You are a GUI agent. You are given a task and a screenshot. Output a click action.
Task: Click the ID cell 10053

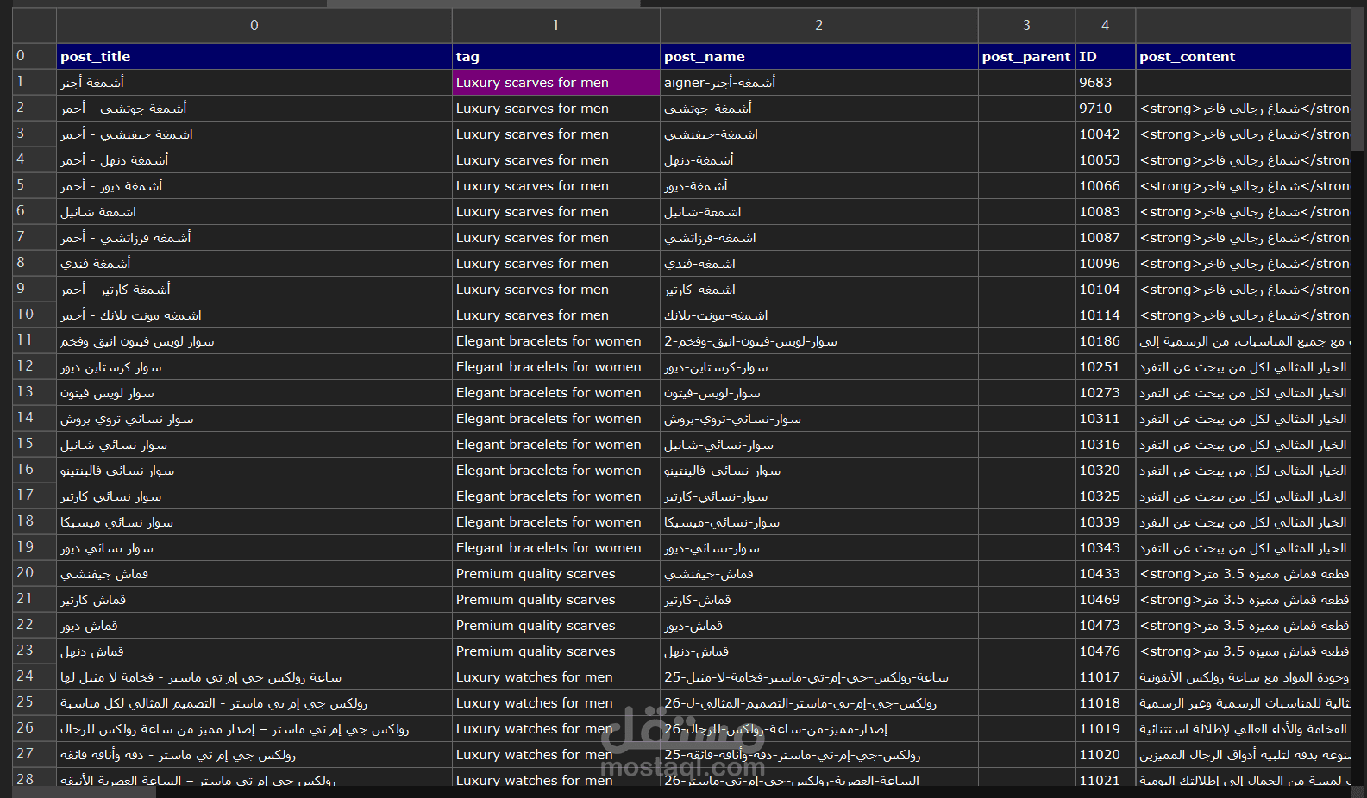(1106, 160)
